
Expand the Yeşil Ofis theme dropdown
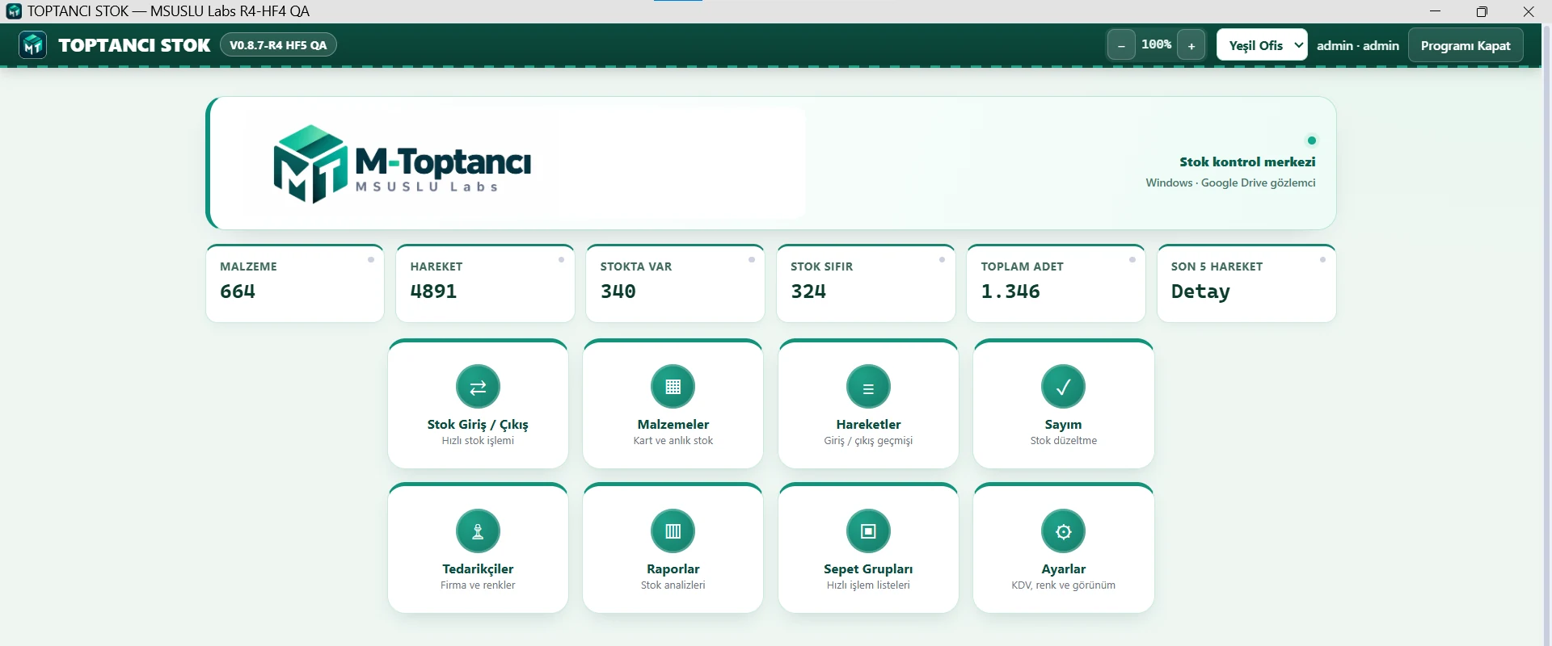(x=1262, y=45)
